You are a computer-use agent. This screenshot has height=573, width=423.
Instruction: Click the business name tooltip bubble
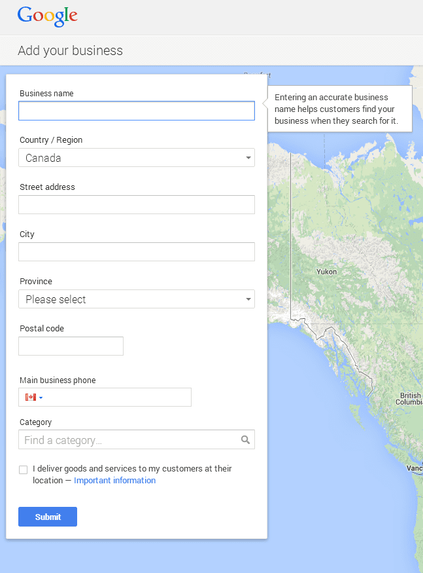340,109
